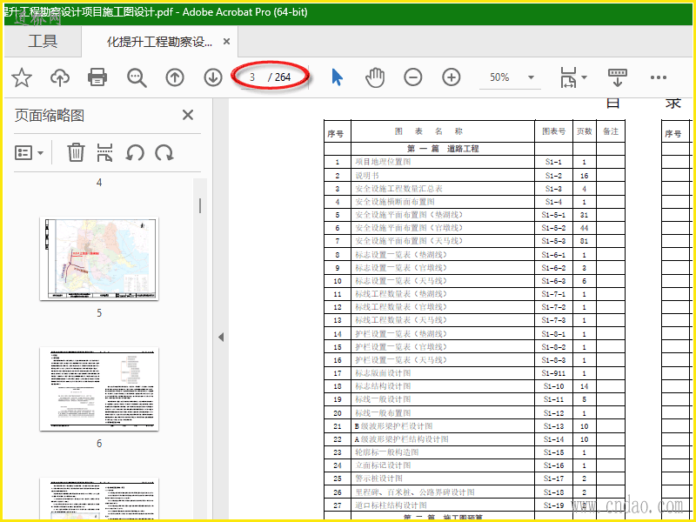Click table entry 轮廓标一般构造图
Viewport: 696px width, 522px height.
point(387,452)
